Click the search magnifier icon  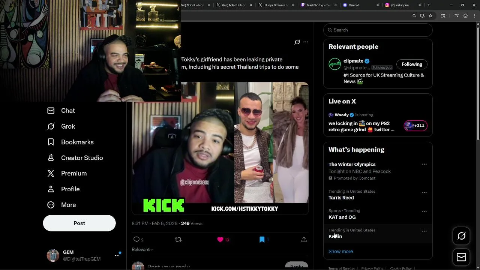[330, 30]
